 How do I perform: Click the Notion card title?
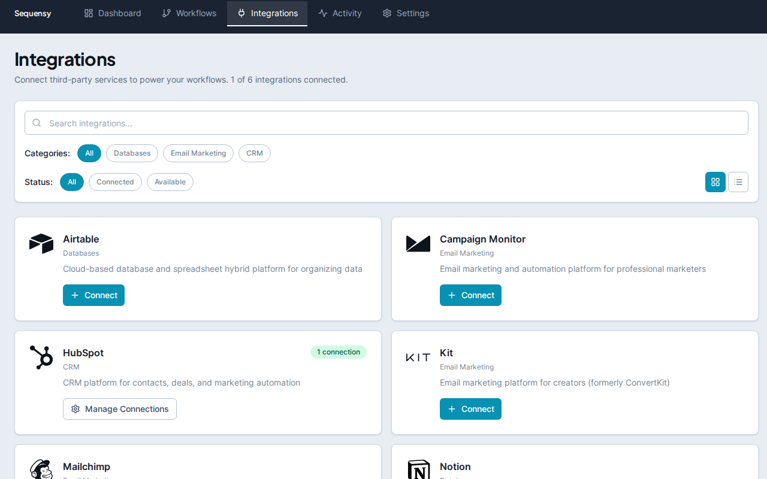coord(455,466)
